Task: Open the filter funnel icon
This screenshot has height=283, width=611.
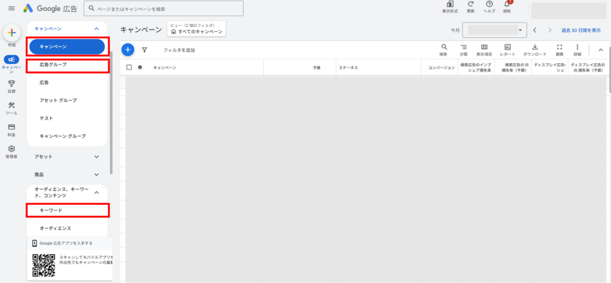Action: [x=144, y=50]
